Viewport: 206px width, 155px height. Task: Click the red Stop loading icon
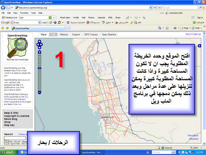tap(160, 8)
